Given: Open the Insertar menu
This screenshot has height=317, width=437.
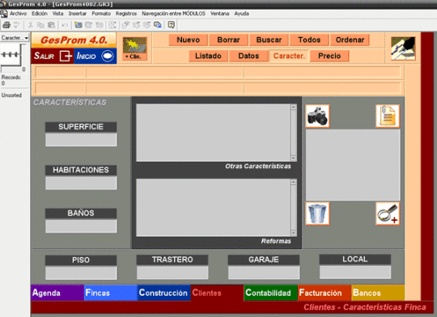Looking at the screenshot, I should click(77, 14).
